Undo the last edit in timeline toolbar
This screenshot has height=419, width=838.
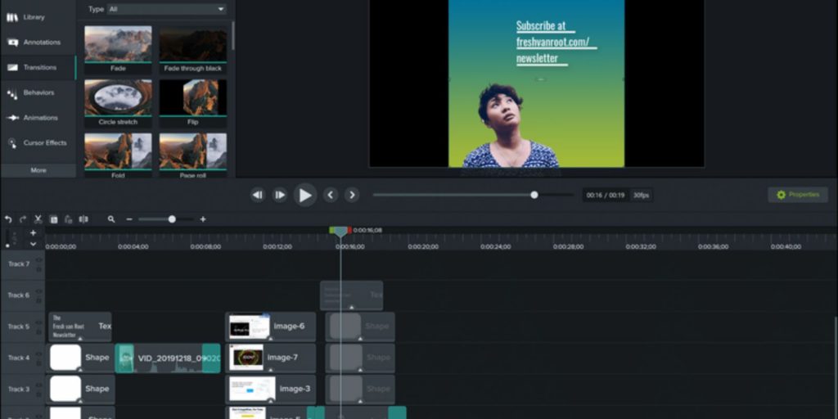(x=8, y=219)
